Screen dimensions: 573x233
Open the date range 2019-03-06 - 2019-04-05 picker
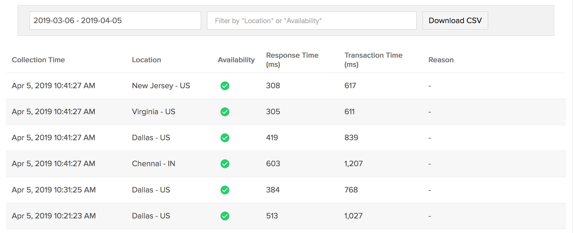(115, 21)
